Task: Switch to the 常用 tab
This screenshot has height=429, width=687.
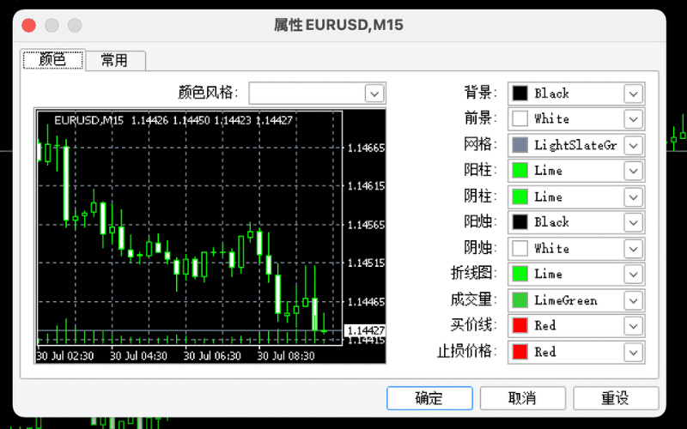Action: [x=115, y=60]
